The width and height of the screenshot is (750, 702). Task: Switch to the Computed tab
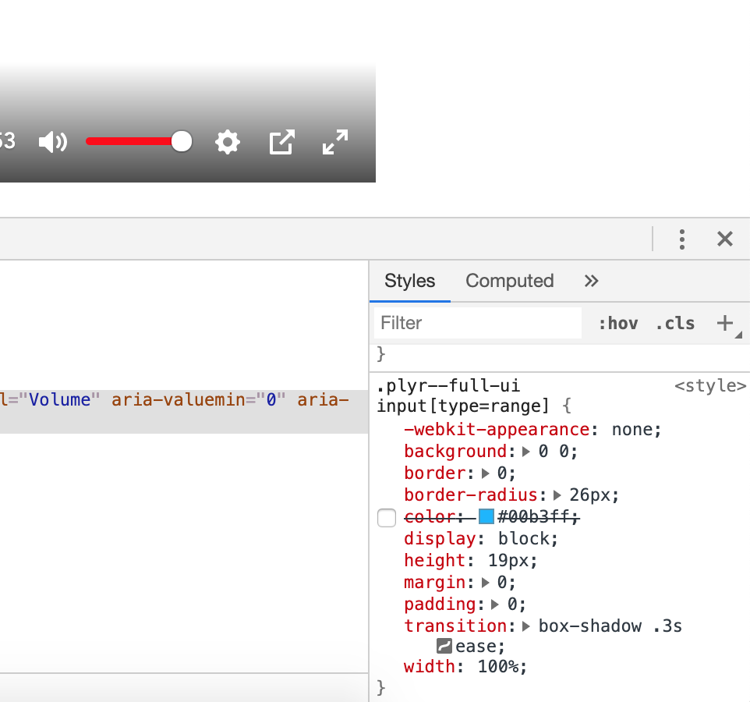pyautogui.click(x=509, y=281)
